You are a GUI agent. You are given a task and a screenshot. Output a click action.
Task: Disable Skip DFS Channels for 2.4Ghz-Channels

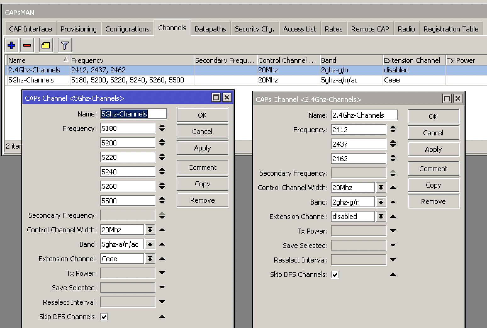tap(335, 274)
